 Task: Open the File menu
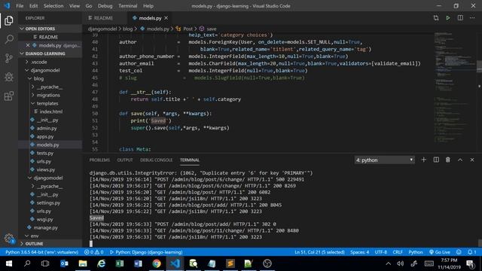tap(20, 6)
